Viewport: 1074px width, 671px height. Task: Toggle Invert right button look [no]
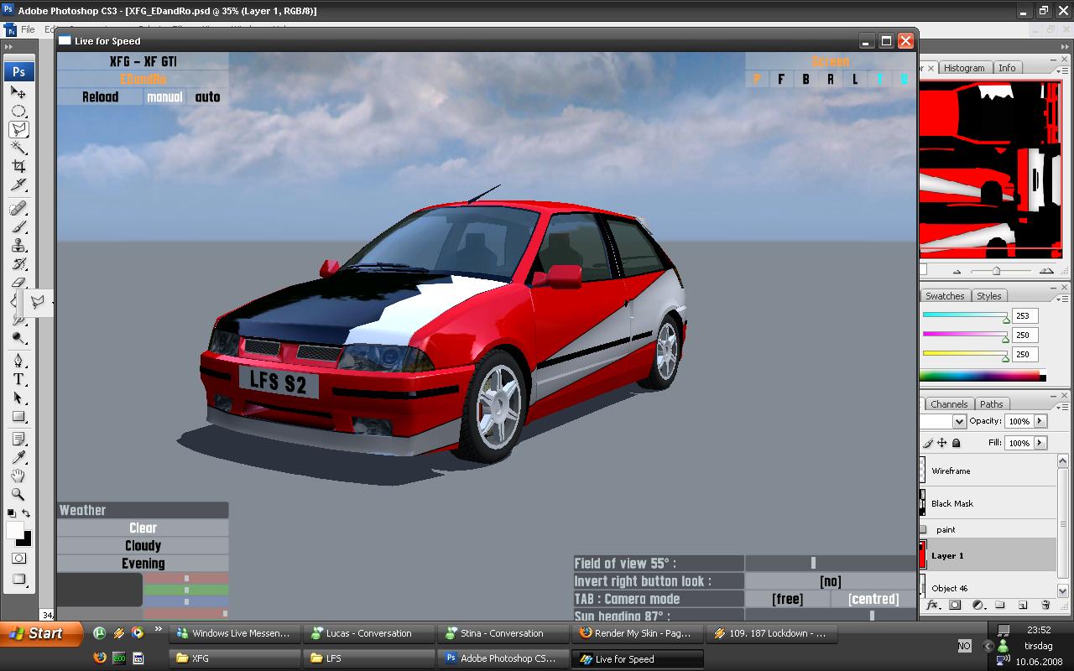(x=830, y=581)
